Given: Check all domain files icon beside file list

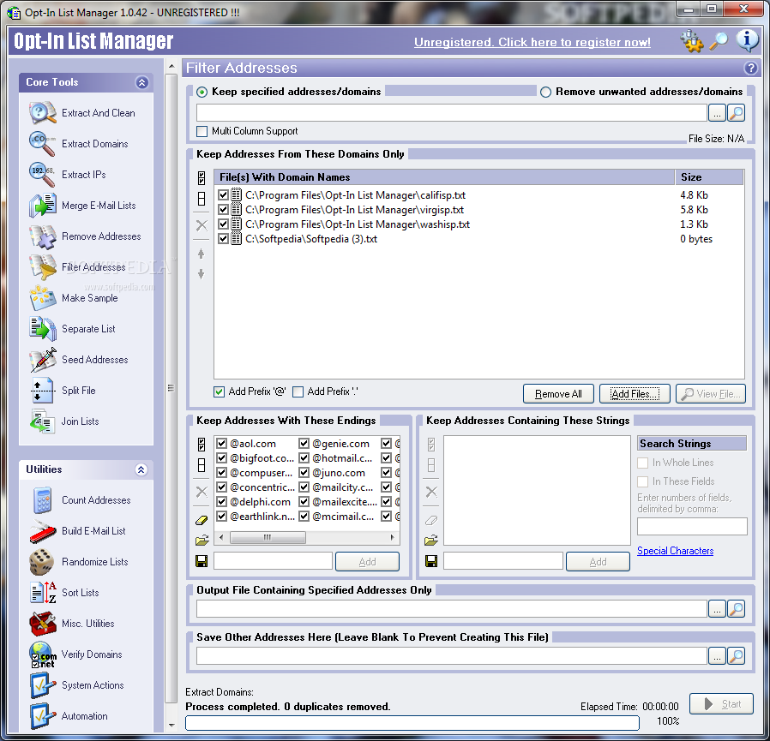Looking at the screenshot, I should point(202,177).
